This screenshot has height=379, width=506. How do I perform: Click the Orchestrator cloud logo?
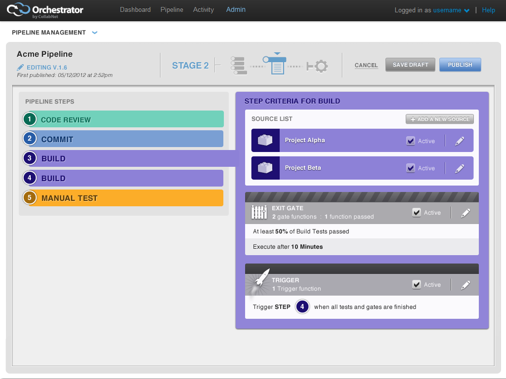tap(19, 10)
